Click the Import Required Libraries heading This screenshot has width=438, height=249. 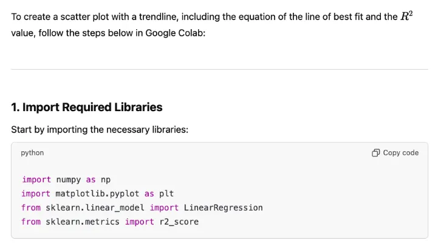[x=87, y=107]
